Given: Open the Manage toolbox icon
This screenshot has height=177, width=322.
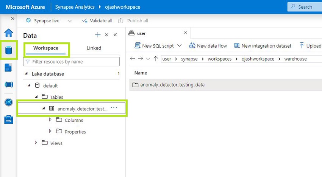Looking at the screenshot, I should (x=8, y=120).
